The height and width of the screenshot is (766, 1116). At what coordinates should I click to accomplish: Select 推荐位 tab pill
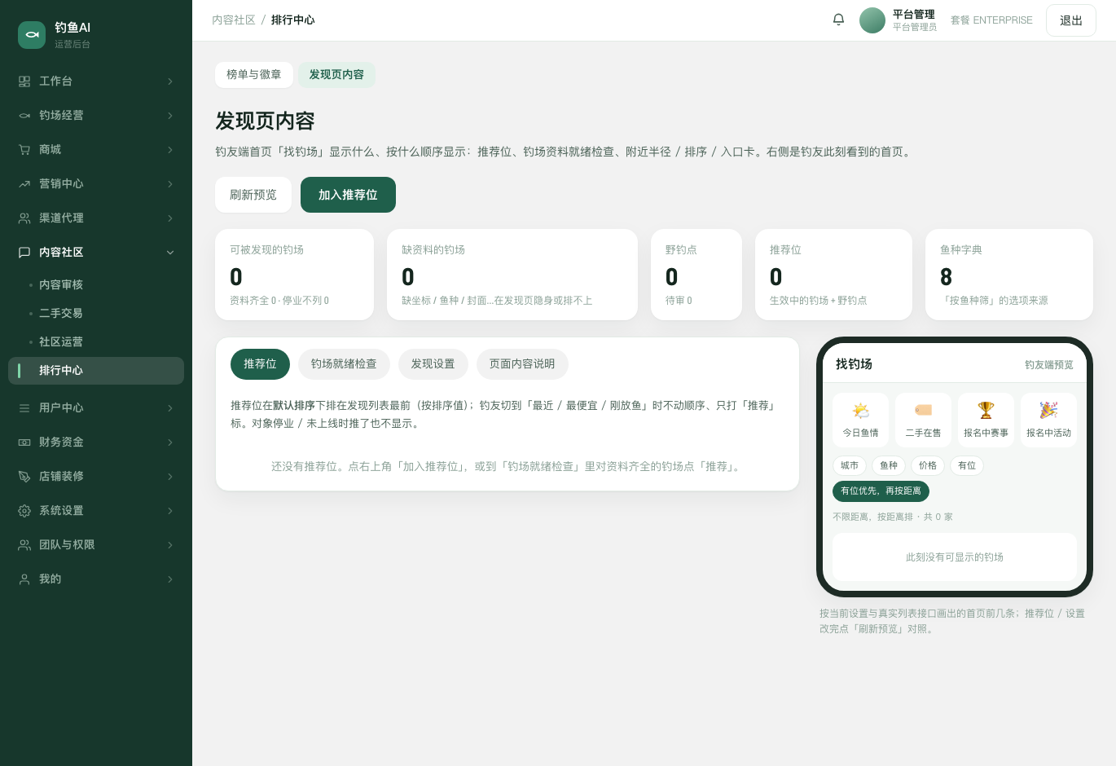tap(260, 364)
